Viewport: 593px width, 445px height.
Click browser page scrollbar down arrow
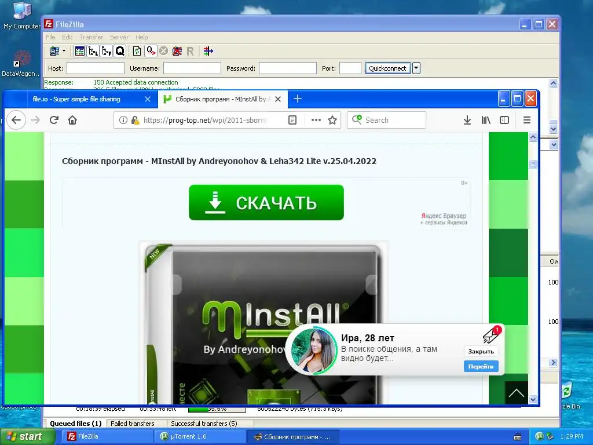pyautogui.click(x=533, y=400)
